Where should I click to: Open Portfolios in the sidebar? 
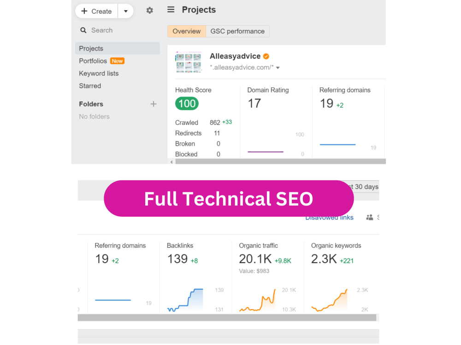coord(93,61)
